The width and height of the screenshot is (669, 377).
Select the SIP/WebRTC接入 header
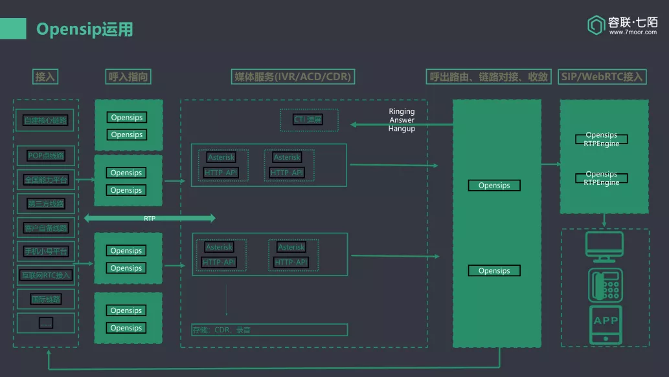(x=602, y=77)
